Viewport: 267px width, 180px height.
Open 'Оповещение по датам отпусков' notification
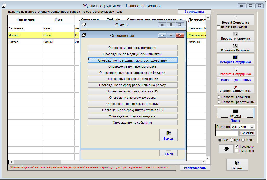[132, 116]
